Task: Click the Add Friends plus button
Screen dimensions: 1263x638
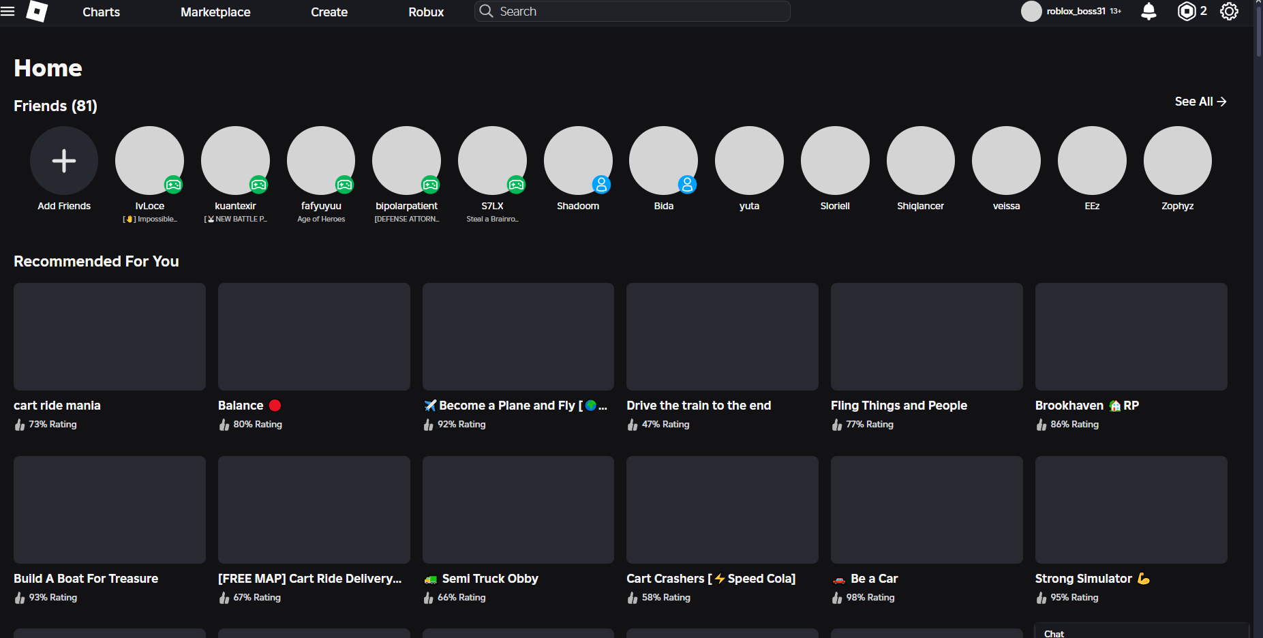Action: coord(64,160)
